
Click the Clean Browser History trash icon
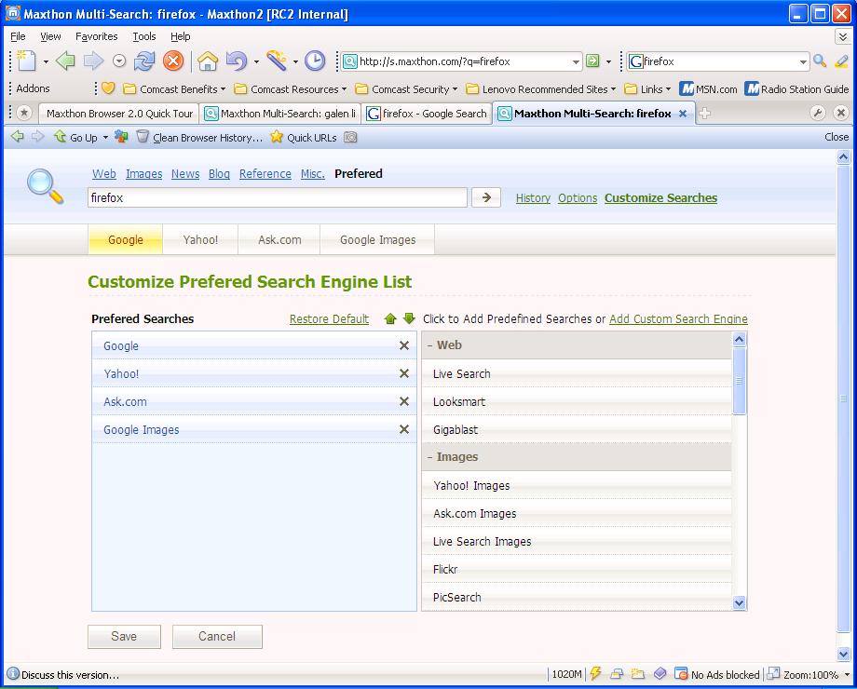coord(143,136)
